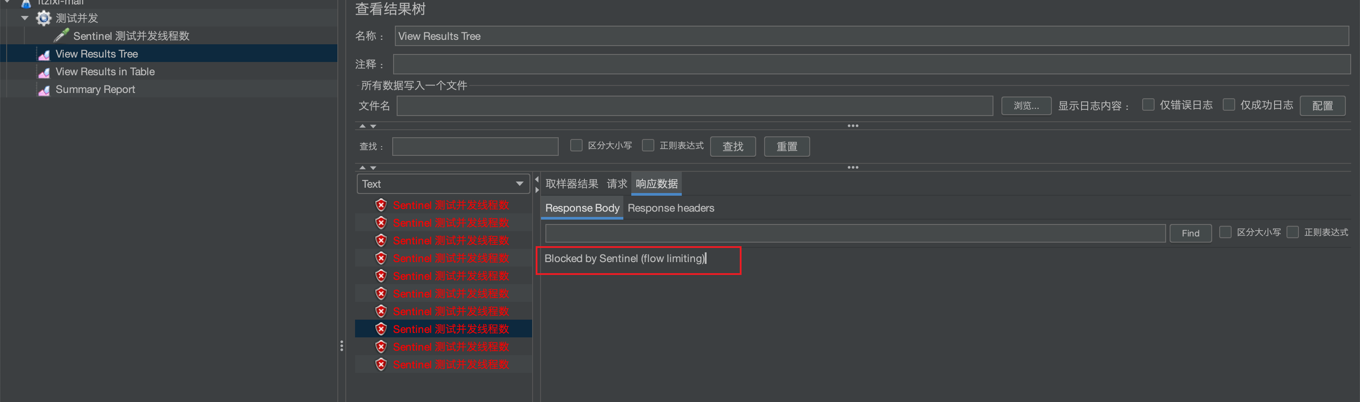Switch to the 取样器结果 tab
The width and height of the screenshot is (1360, 402).
[x=572, y=184]
